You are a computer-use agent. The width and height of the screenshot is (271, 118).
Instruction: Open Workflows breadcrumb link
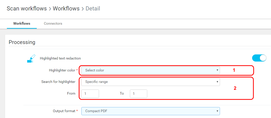(66, 9)
